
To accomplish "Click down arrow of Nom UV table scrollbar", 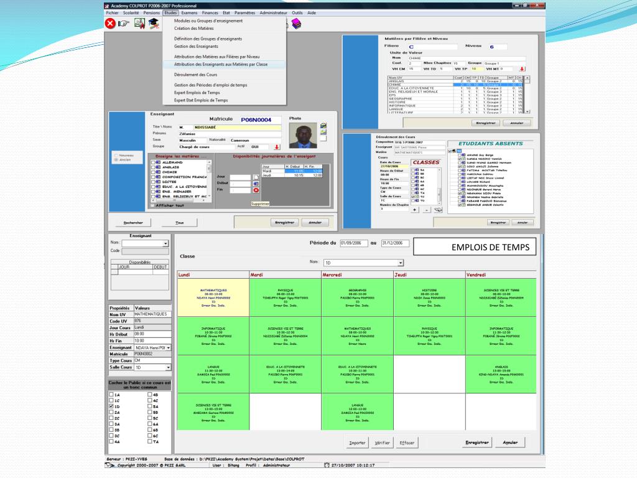I will click(528, 111).
